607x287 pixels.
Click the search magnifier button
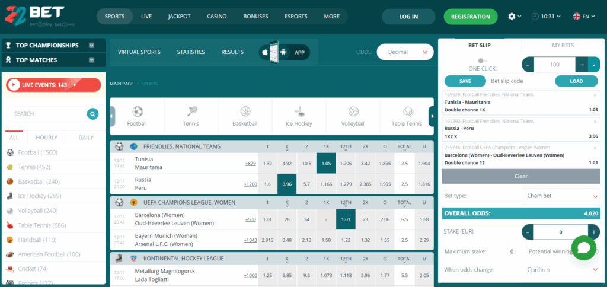click(x=92, y=114)
